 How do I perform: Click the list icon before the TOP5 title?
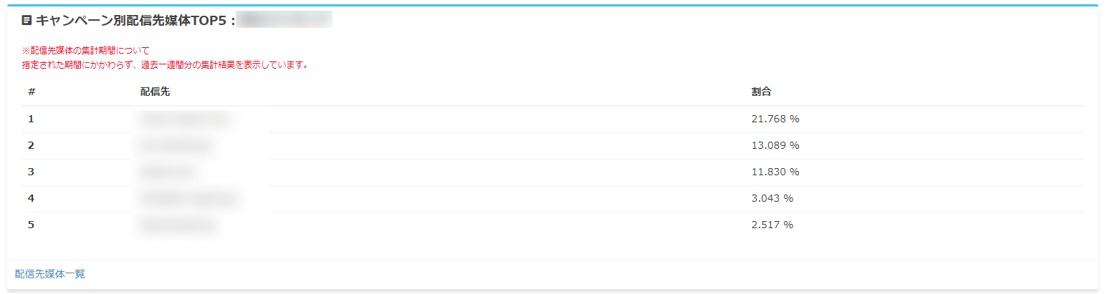point(27,21)
